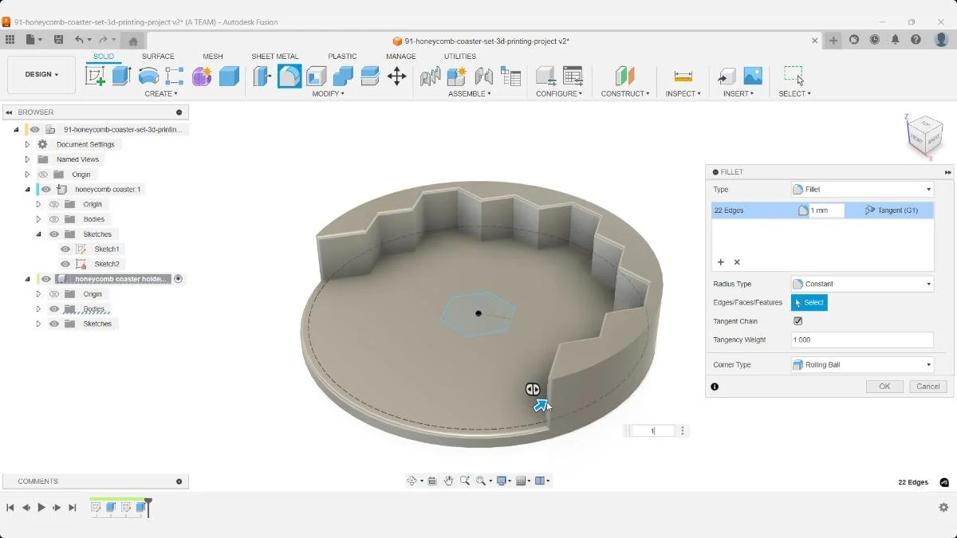The height and width of the screenshot is (538, 957).
Task: Hide Sketch2 using its eye icon
Action: coord(65,264)
